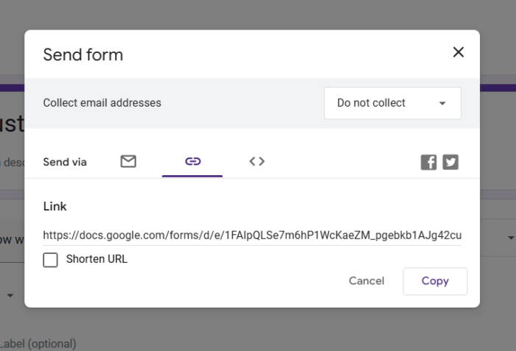Copy the form link
The height and width of the screenshot is (351, 516).
(435, 281)
